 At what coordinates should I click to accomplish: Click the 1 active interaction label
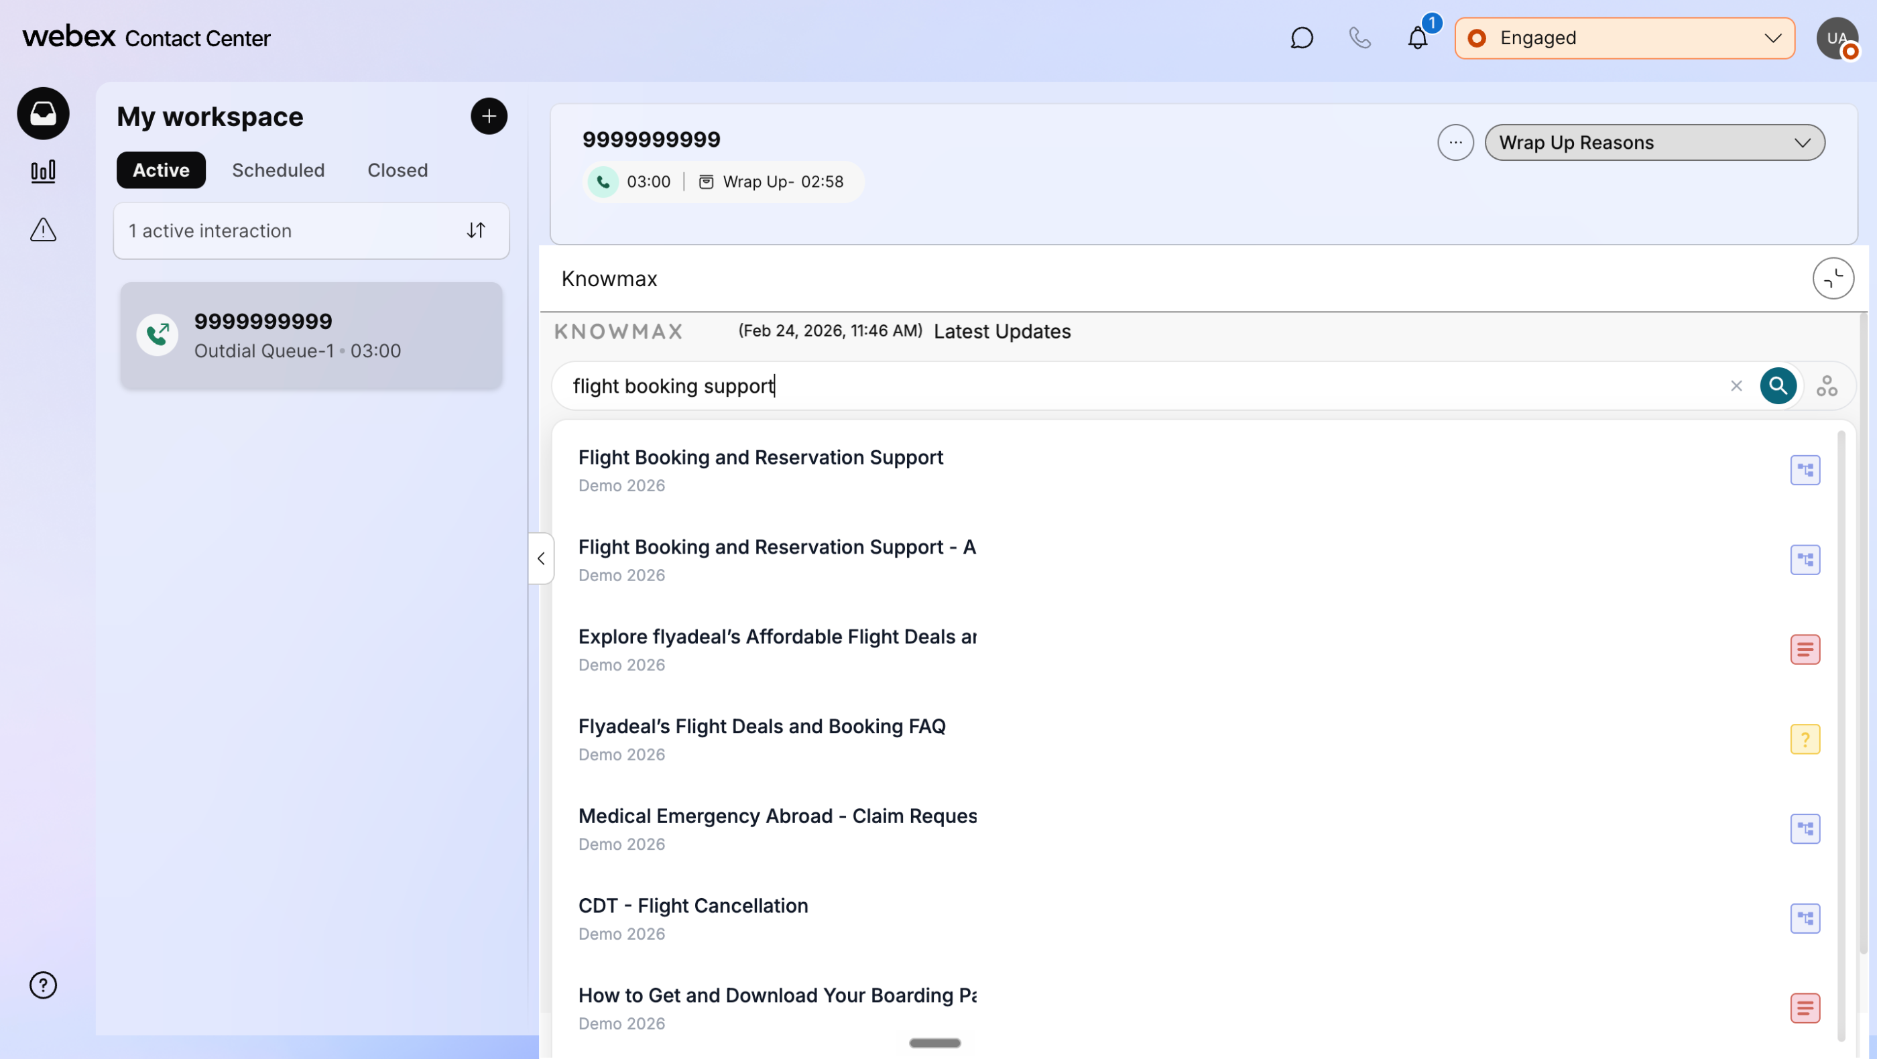(210, 231)
